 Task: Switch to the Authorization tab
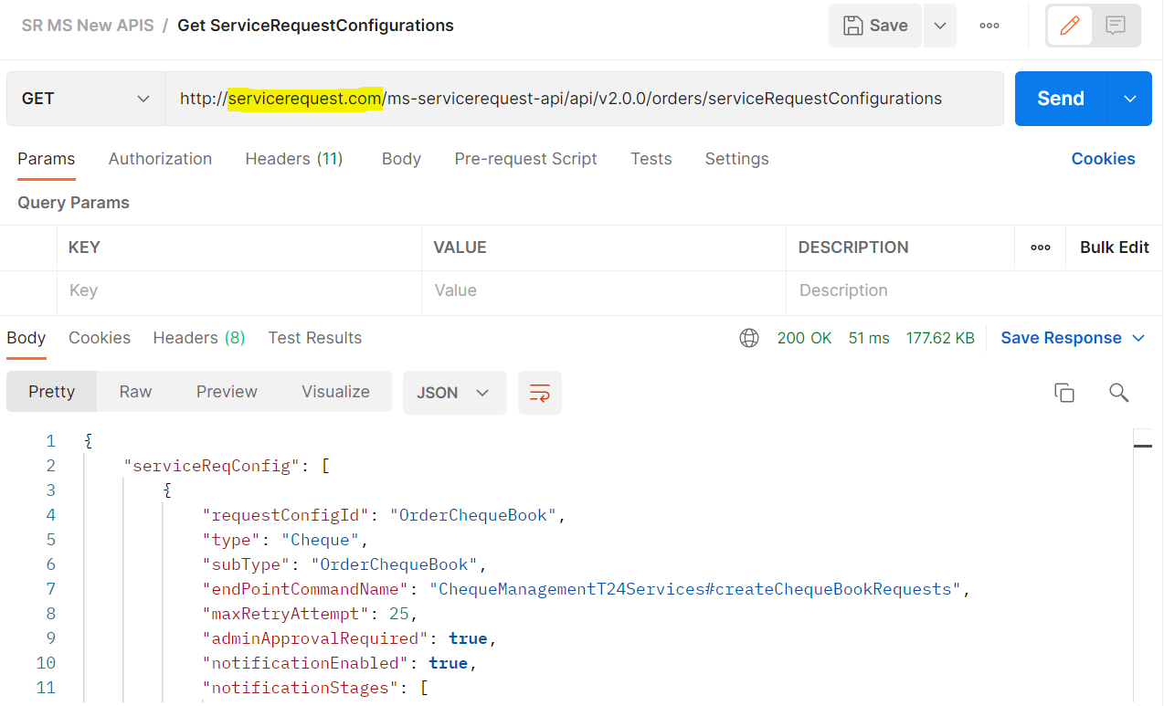pyautogui.click(x=160, y=159)
